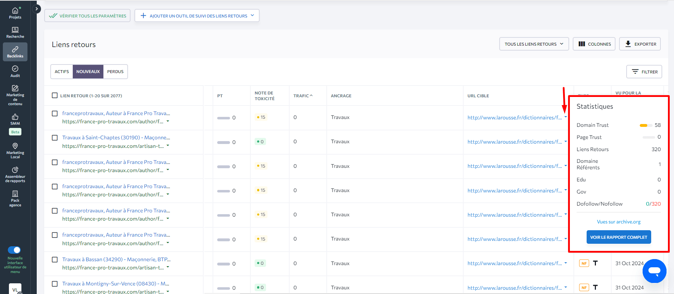Click the Dofollow/Nofollow 0/320 value
The width and height of the screenshot is (674, 294).
click(653, 204)
